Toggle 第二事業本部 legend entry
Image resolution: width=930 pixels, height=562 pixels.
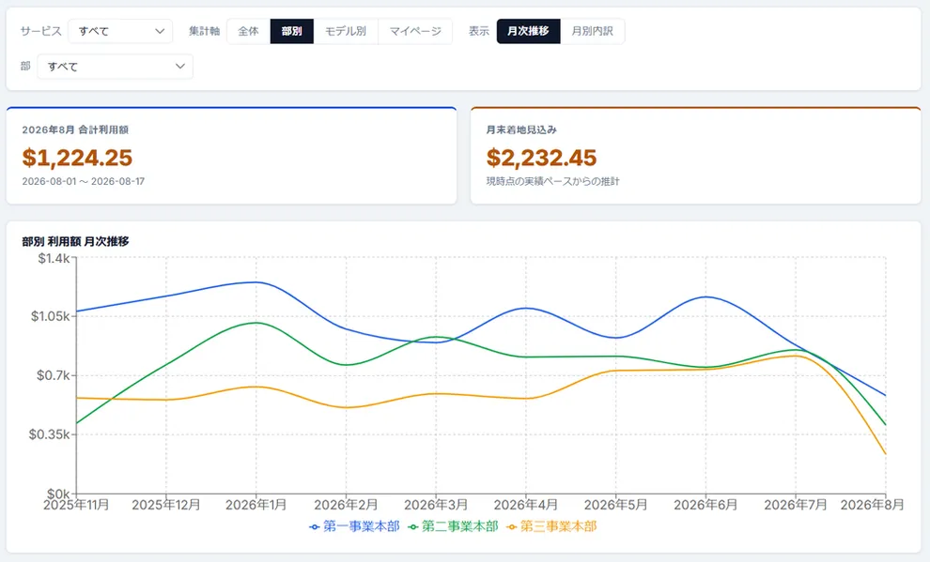[x=453, y=526]
